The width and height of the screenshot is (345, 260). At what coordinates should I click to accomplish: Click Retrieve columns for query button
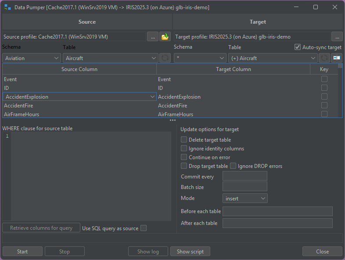(41, 228)
